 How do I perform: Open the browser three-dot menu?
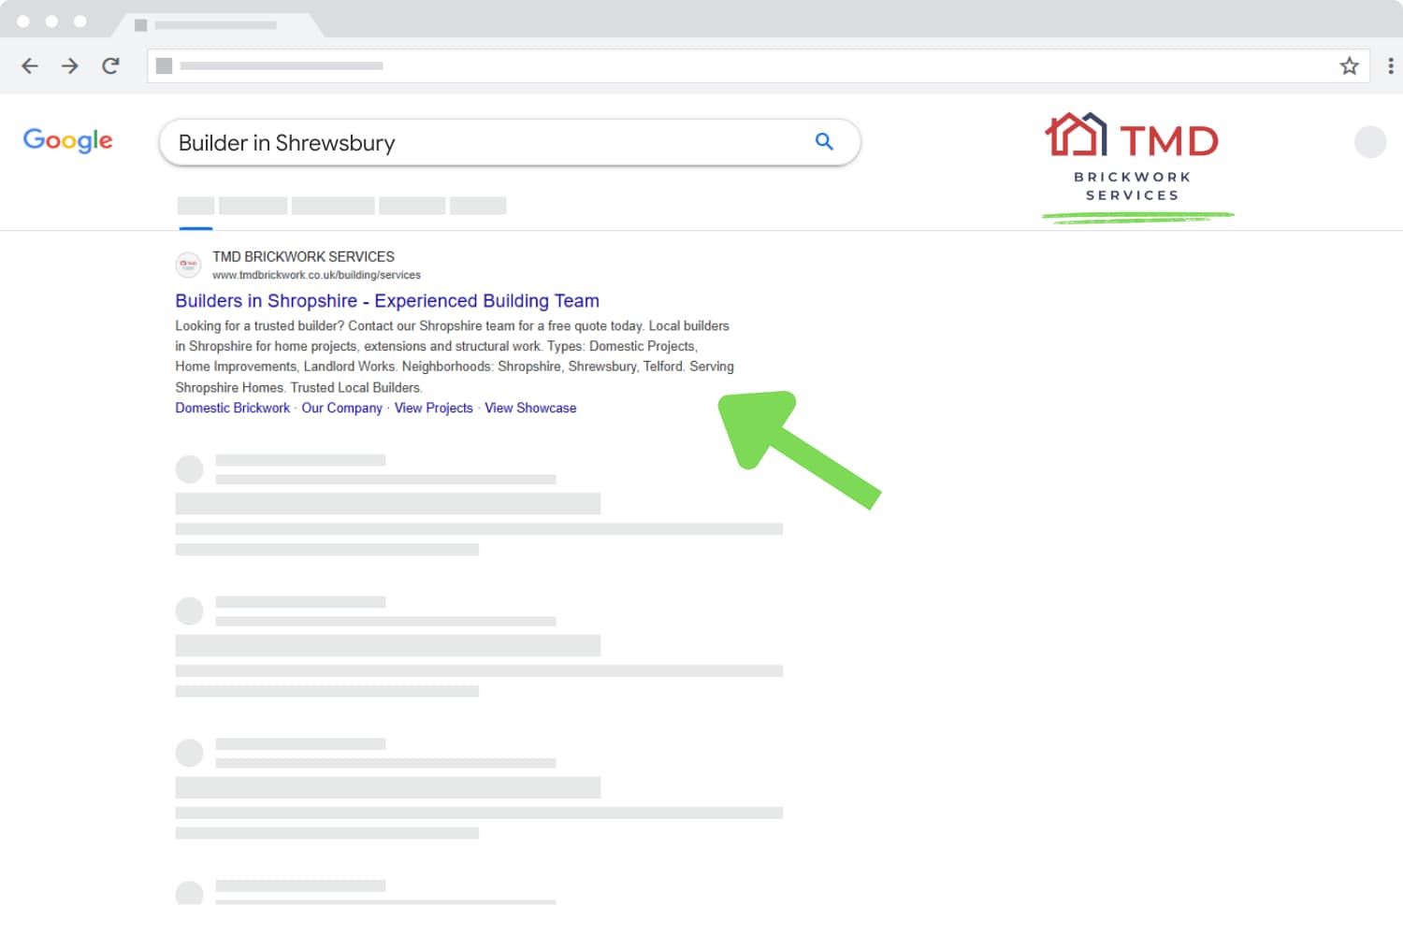(1391, 65)
